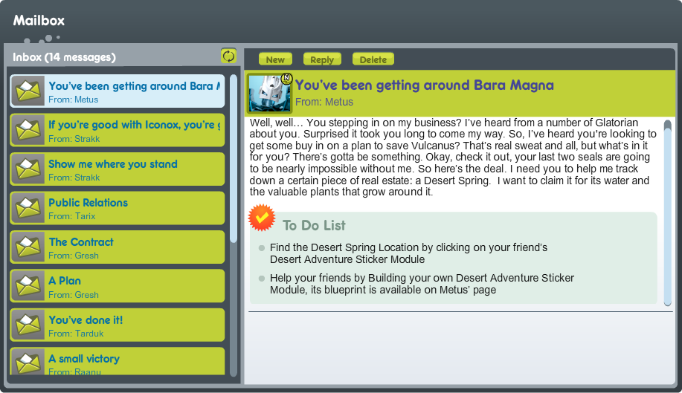Click envelope icon beside 'You've done it!'

tap(28, 325)
